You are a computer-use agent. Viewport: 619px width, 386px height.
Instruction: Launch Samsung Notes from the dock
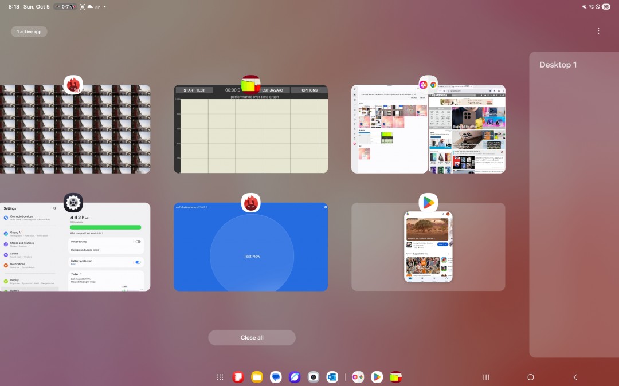pos(238,377)
